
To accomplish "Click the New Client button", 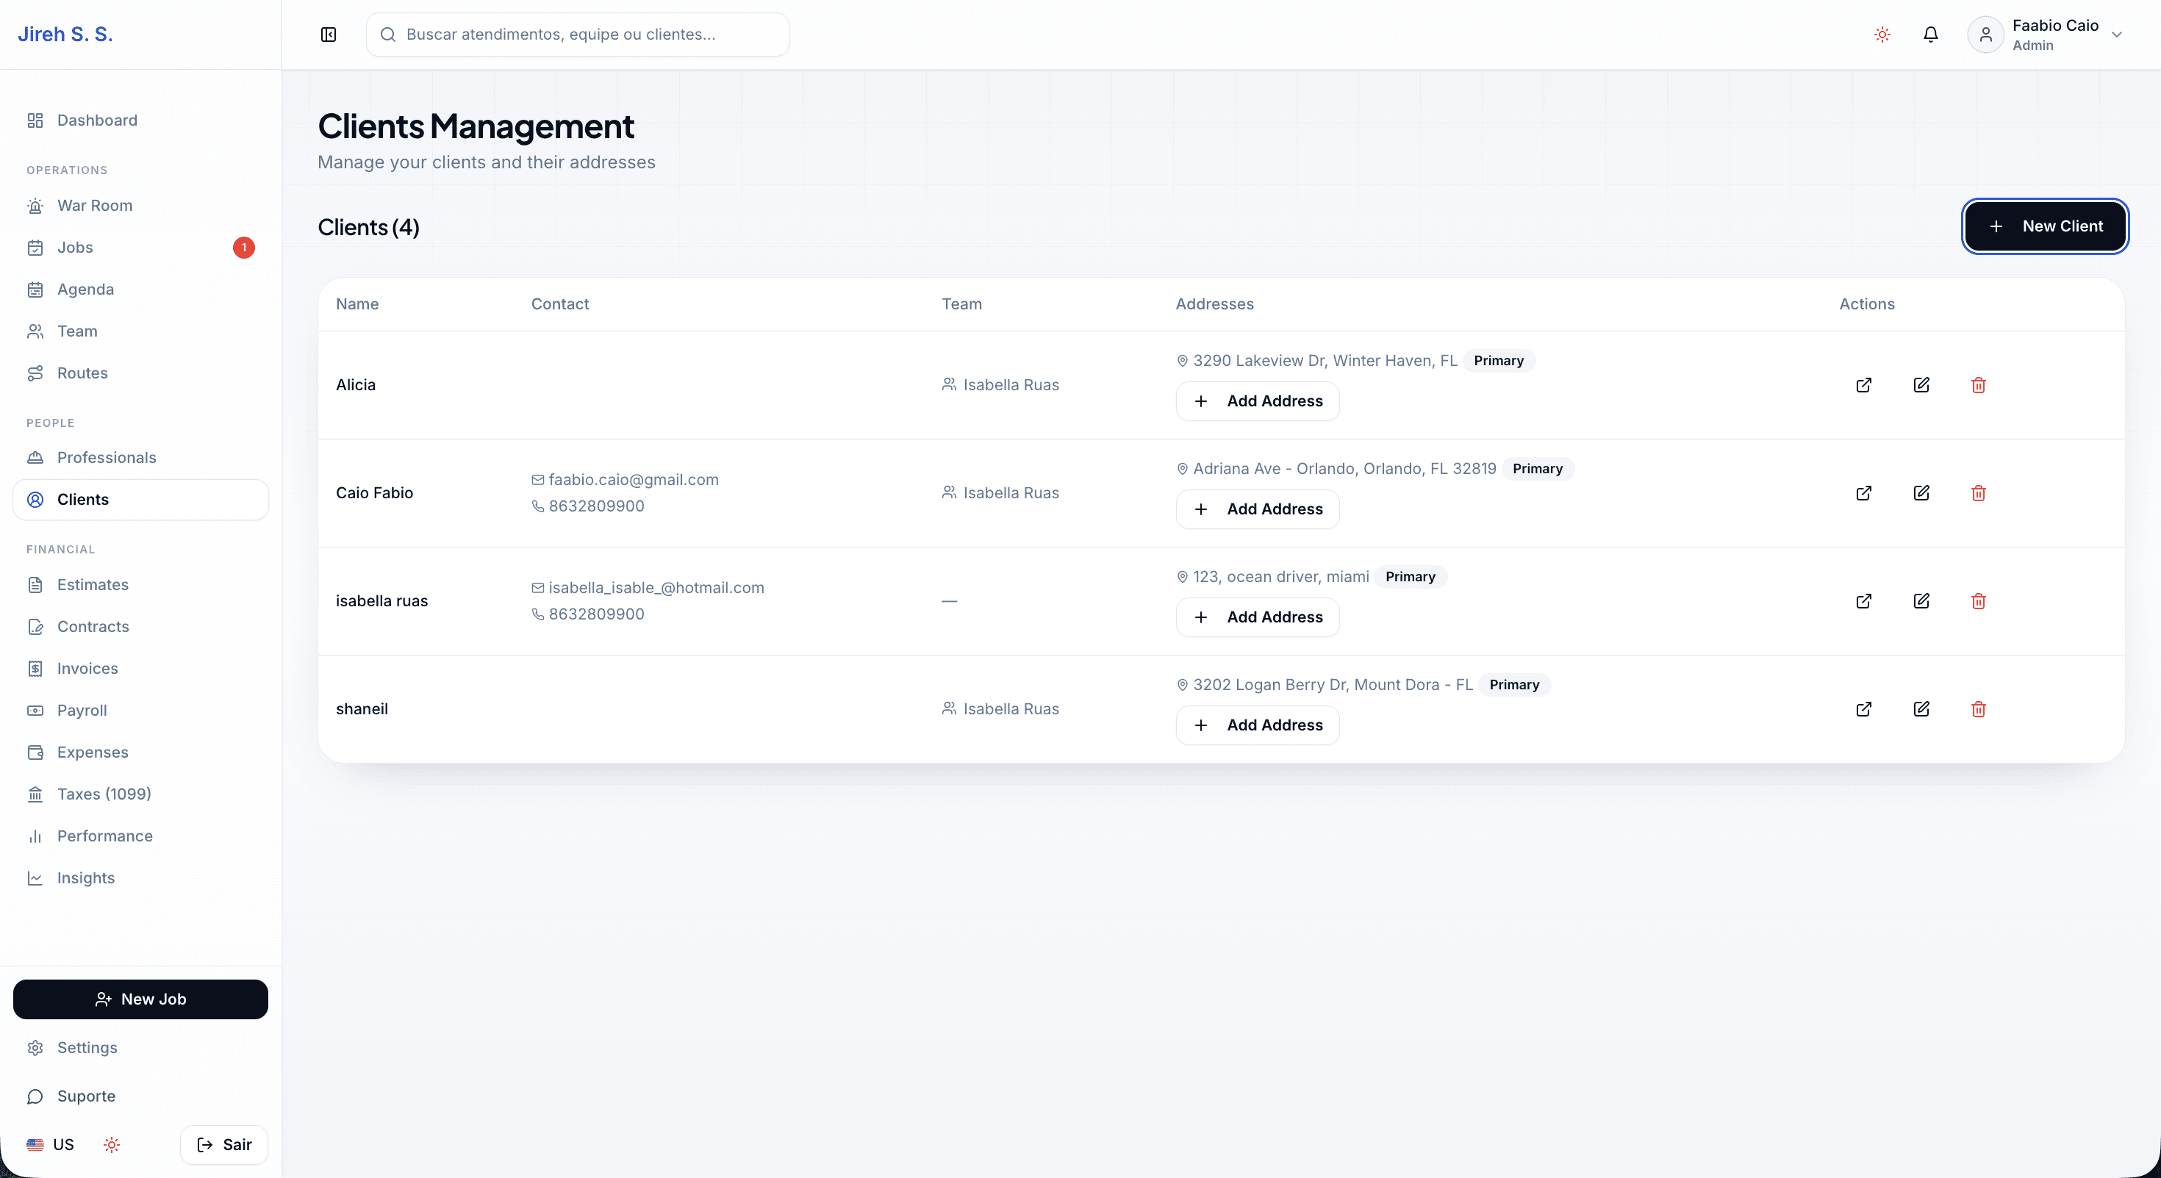I will 2044,226.
